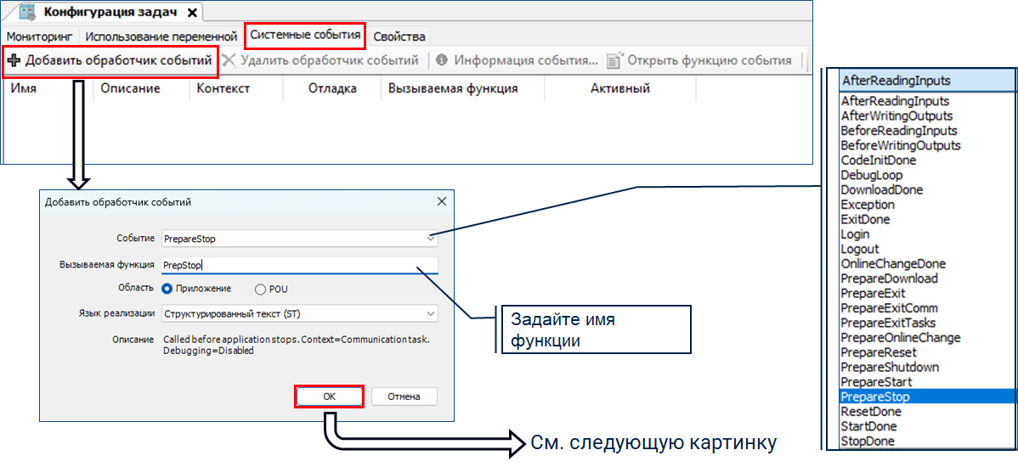
Task: Click the Вызываемая функция column header
Action: click(453, 88)
